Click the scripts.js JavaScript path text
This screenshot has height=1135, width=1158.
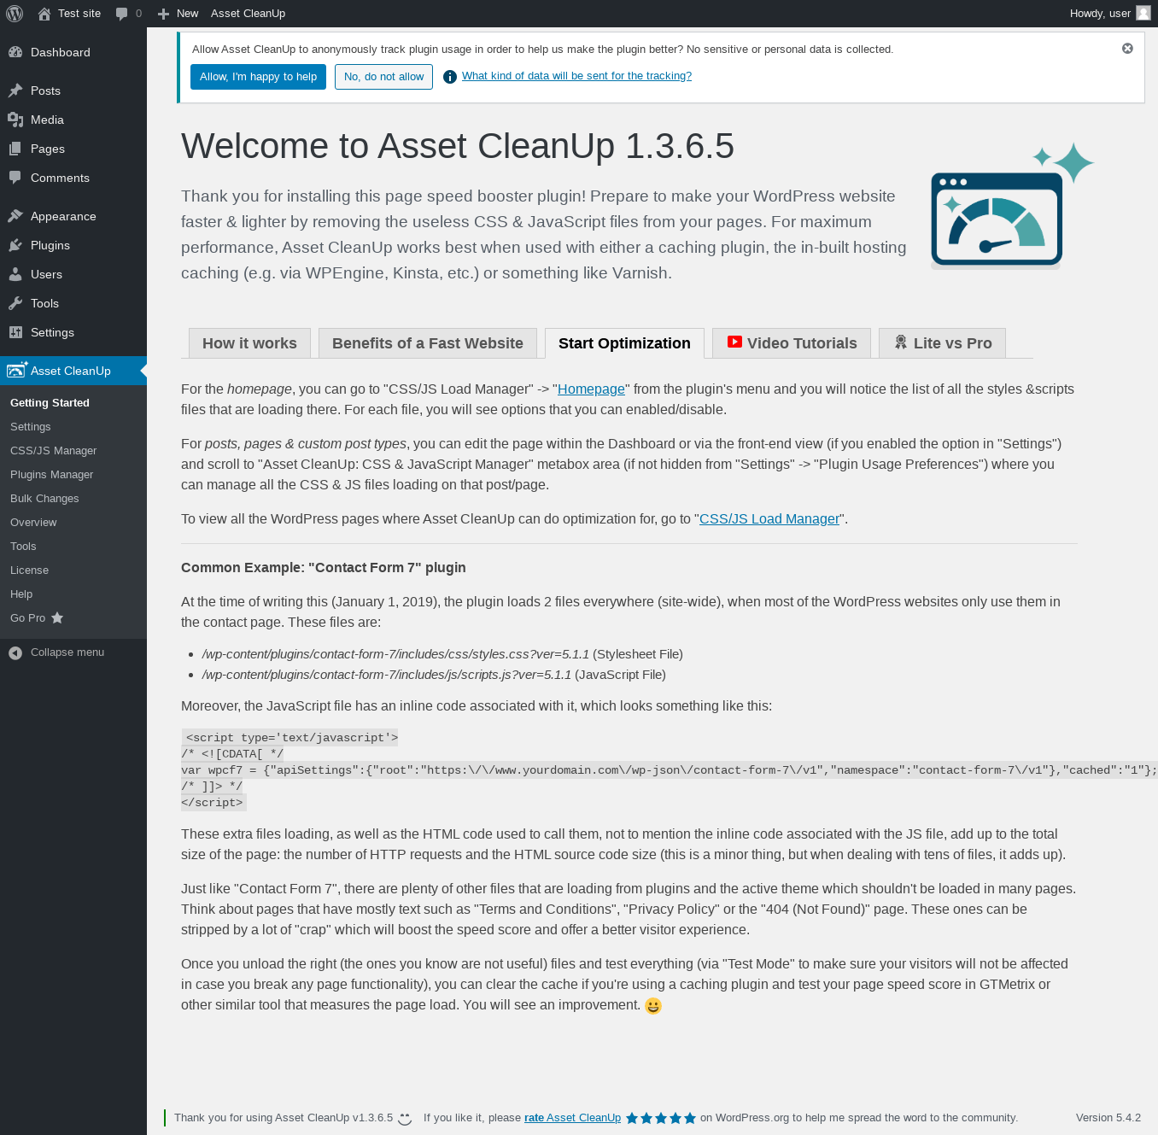387,675
